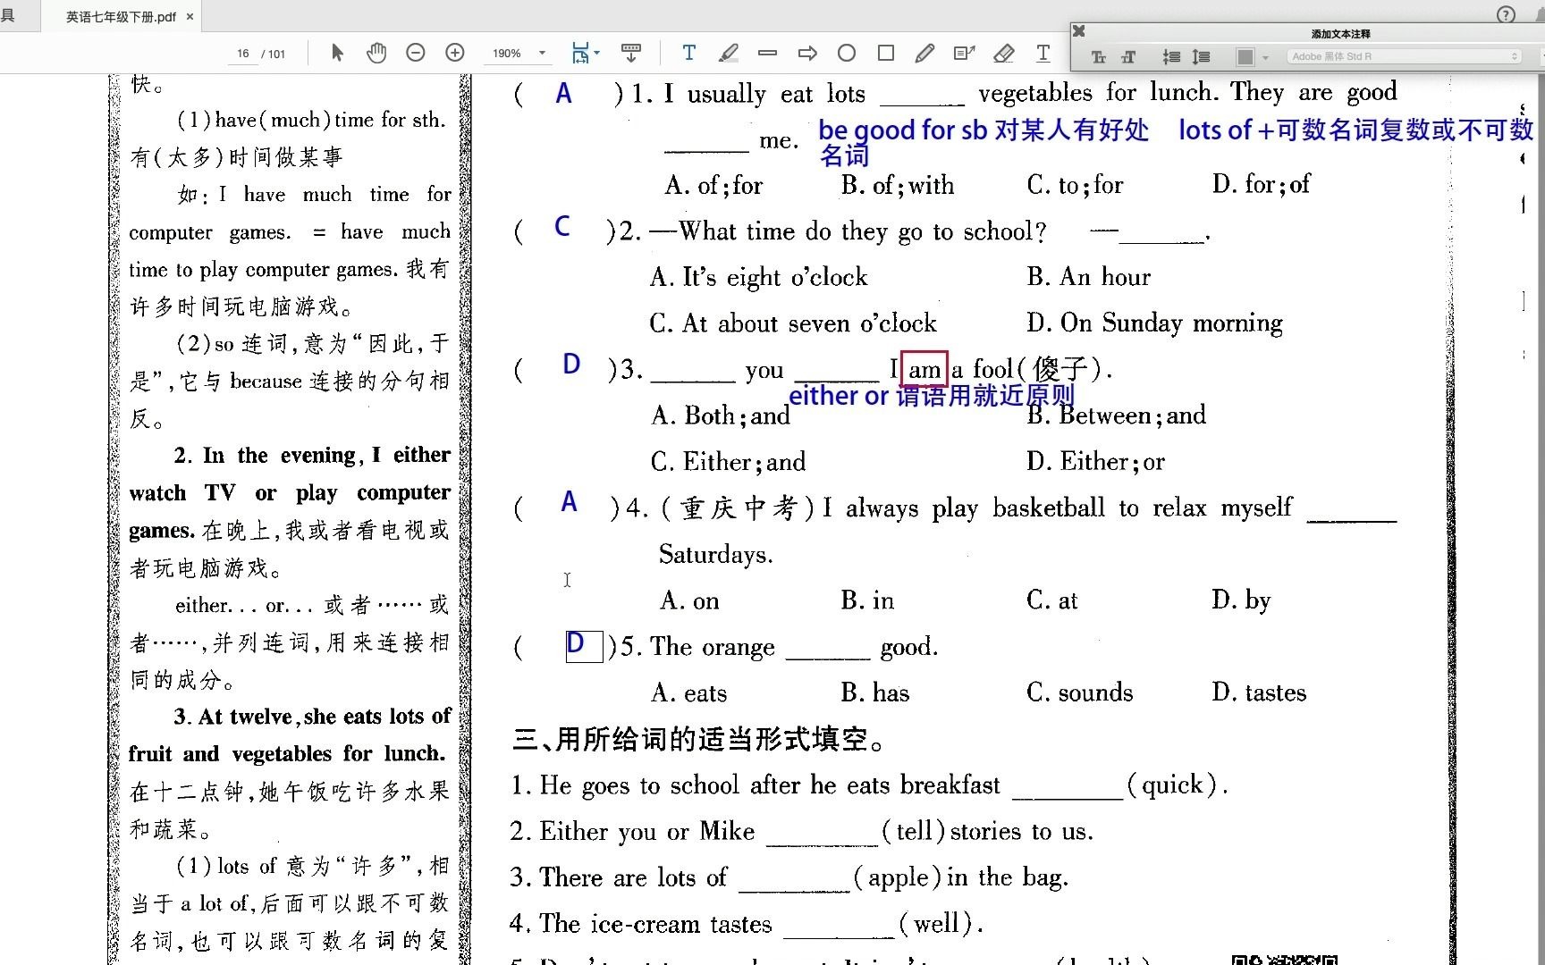
Task: Select the blue answer A for question 1
Action: pos(563,93)
